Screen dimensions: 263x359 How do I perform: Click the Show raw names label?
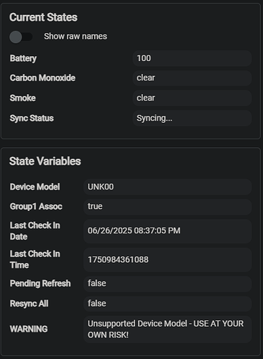tap(75, 37)
